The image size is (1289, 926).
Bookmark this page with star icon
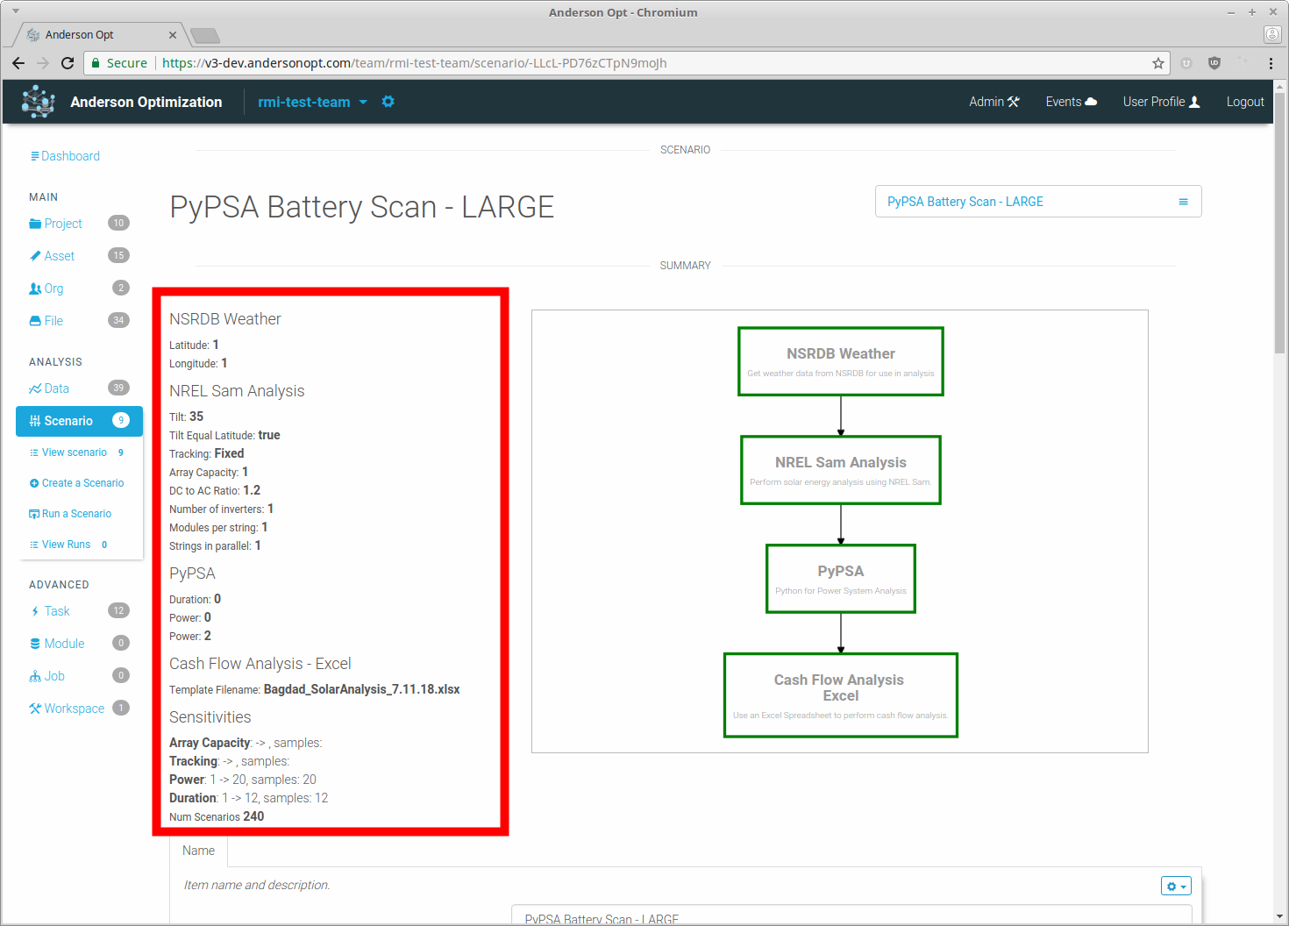tap(1157, 63)
